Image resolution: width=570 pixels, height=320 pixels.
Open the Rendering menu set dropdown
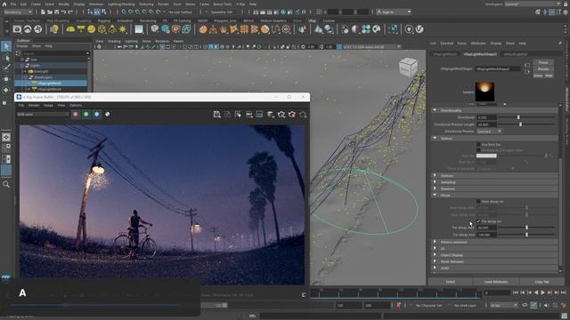coord(18,12)
